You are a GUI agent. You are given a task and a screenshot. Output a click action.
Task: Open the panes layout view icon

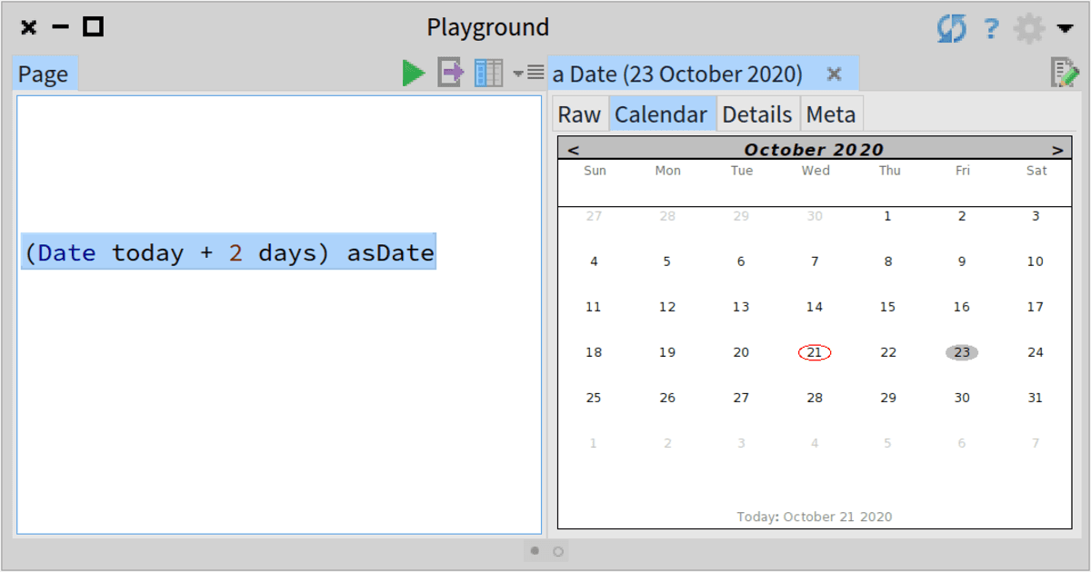tap(488, 73)
